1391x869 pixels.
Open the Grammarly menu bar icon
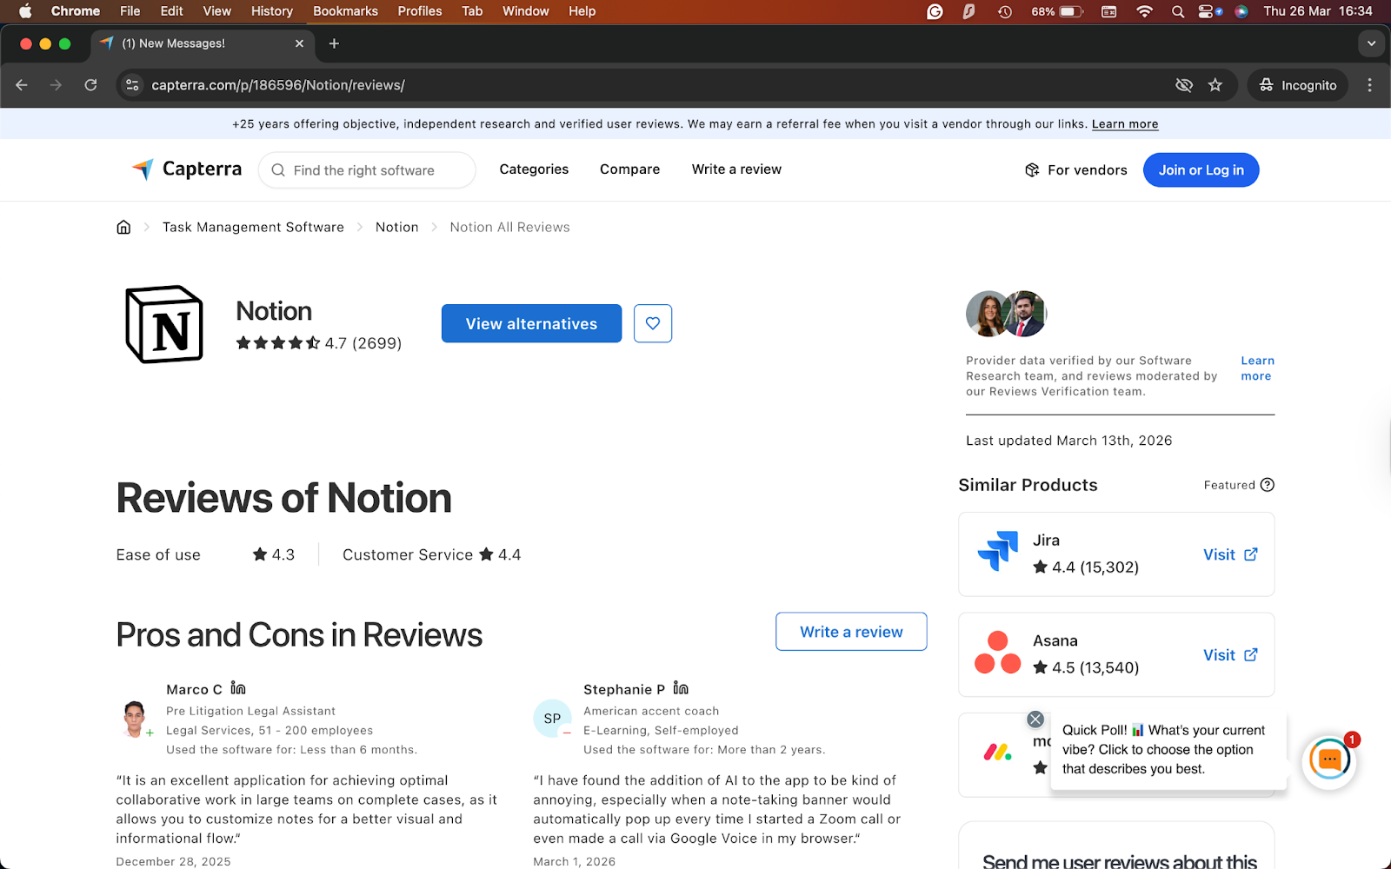(x=935, y=11)
